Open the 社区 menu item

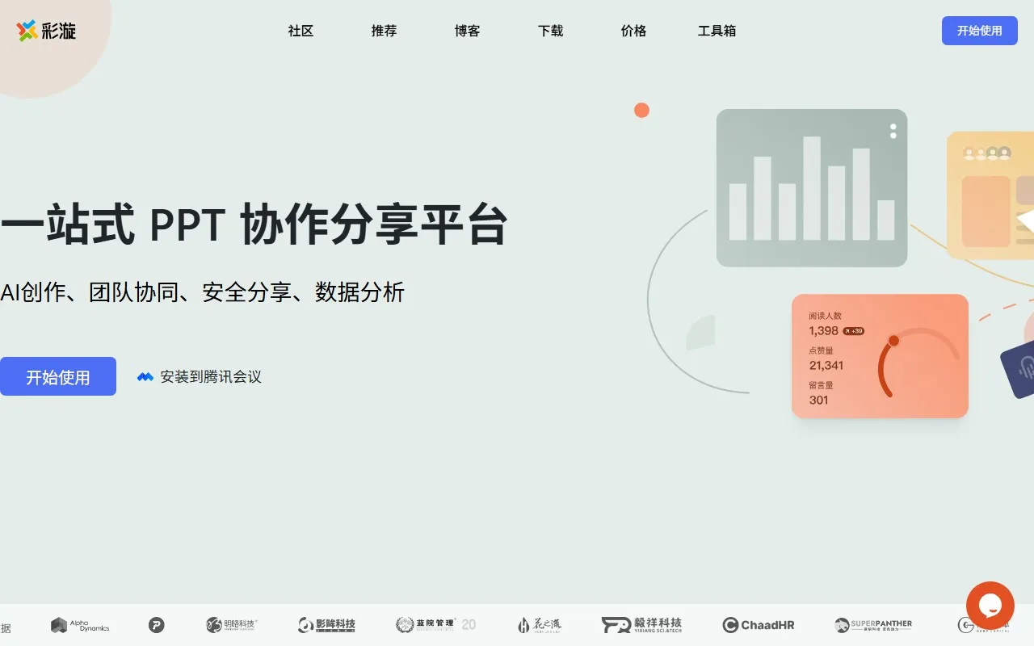300,31
